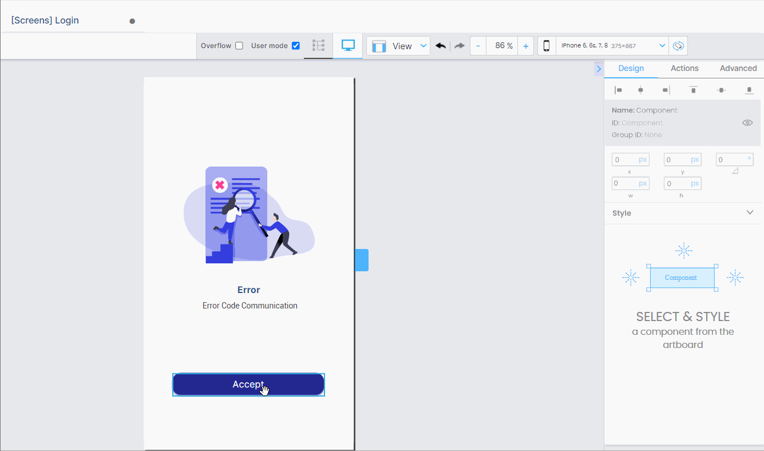Align component to the bottom edge
This screenshot has height=451, width=764.
[749, 90]
